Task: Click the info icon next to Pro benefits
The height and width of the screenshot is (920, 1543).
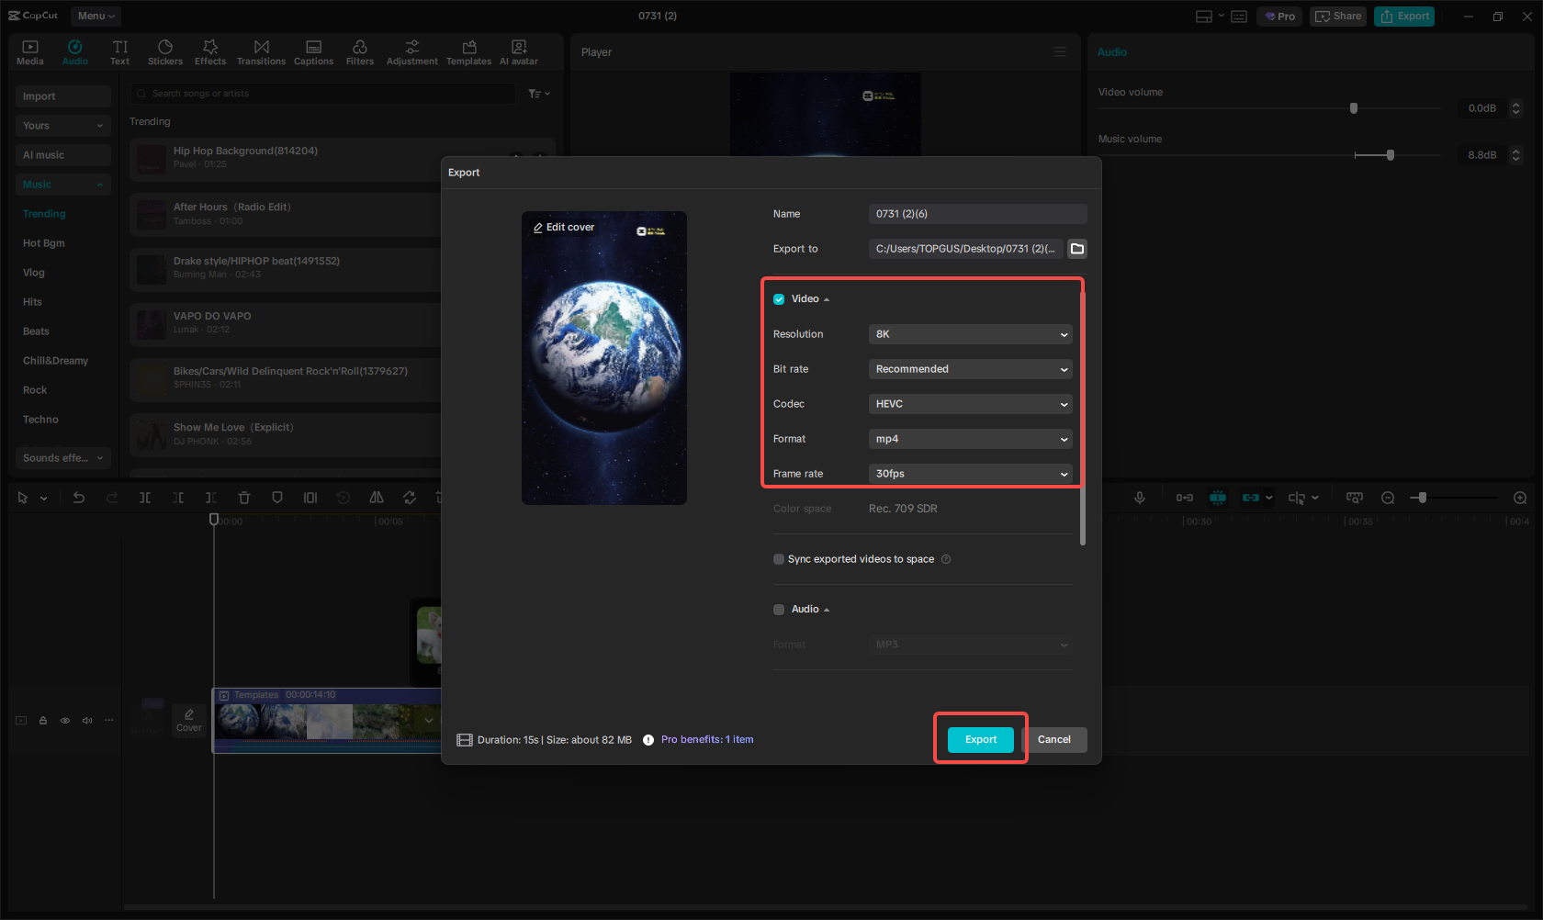Action: [x=648, y=740]
